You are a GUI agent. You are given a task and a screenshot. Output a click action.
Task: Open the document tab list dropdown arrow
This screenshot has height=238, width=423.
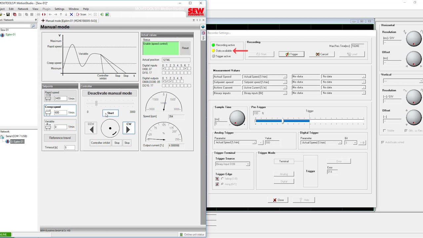click(194, 20)
